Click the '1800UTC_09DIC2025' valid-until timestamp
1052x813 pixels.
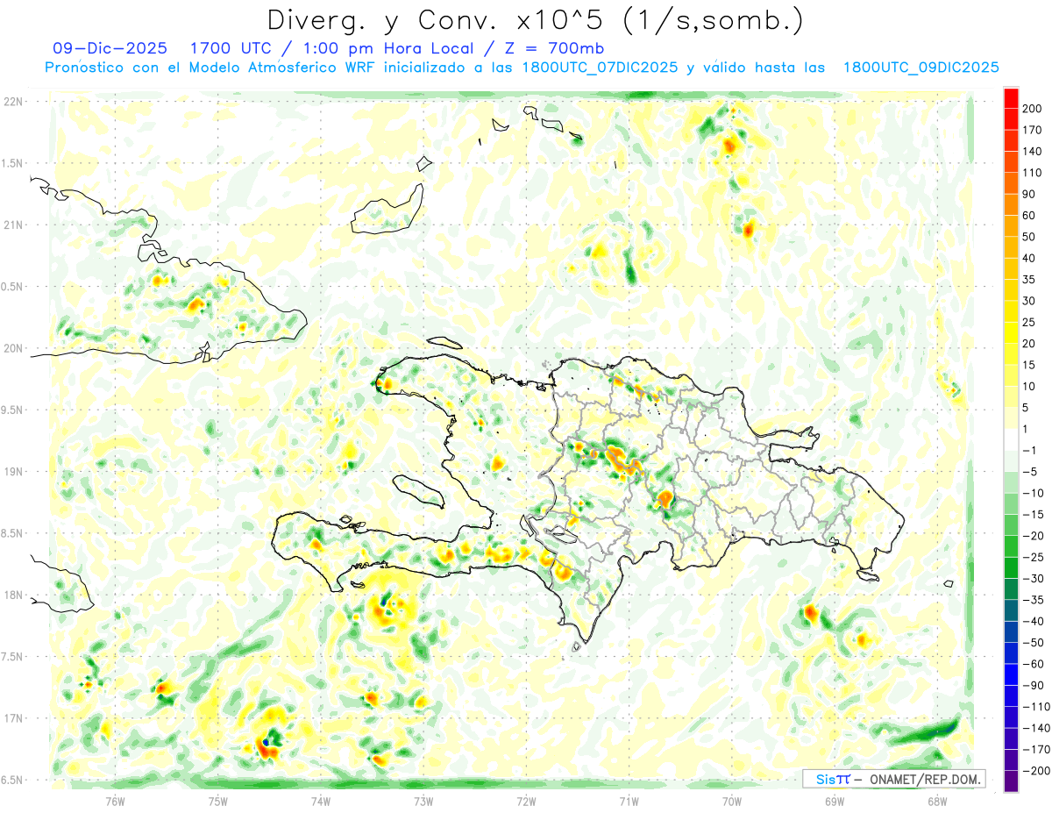(920, 68)
